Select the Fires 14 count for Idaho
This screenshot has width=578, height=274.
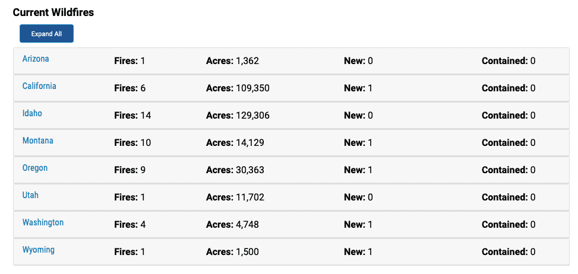click(132, 116)
